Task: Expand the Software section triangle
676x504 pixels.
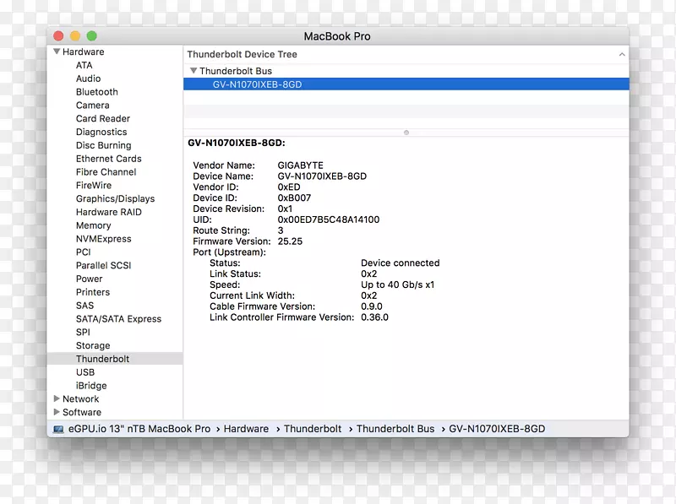Action: pyautogui.click(x=57, y=413)
